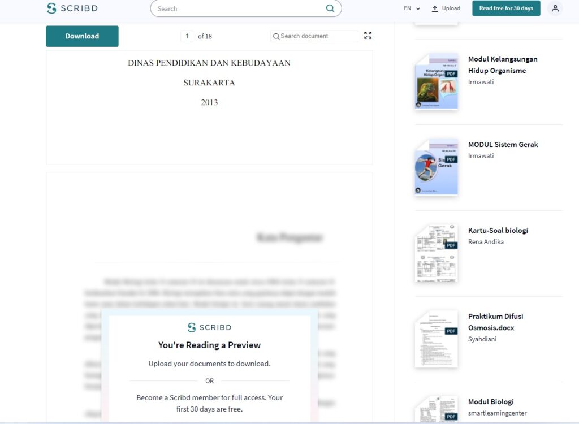The width and height of the screenshot is (579, 424).
Task: Click the Download button
Action: 82,36
